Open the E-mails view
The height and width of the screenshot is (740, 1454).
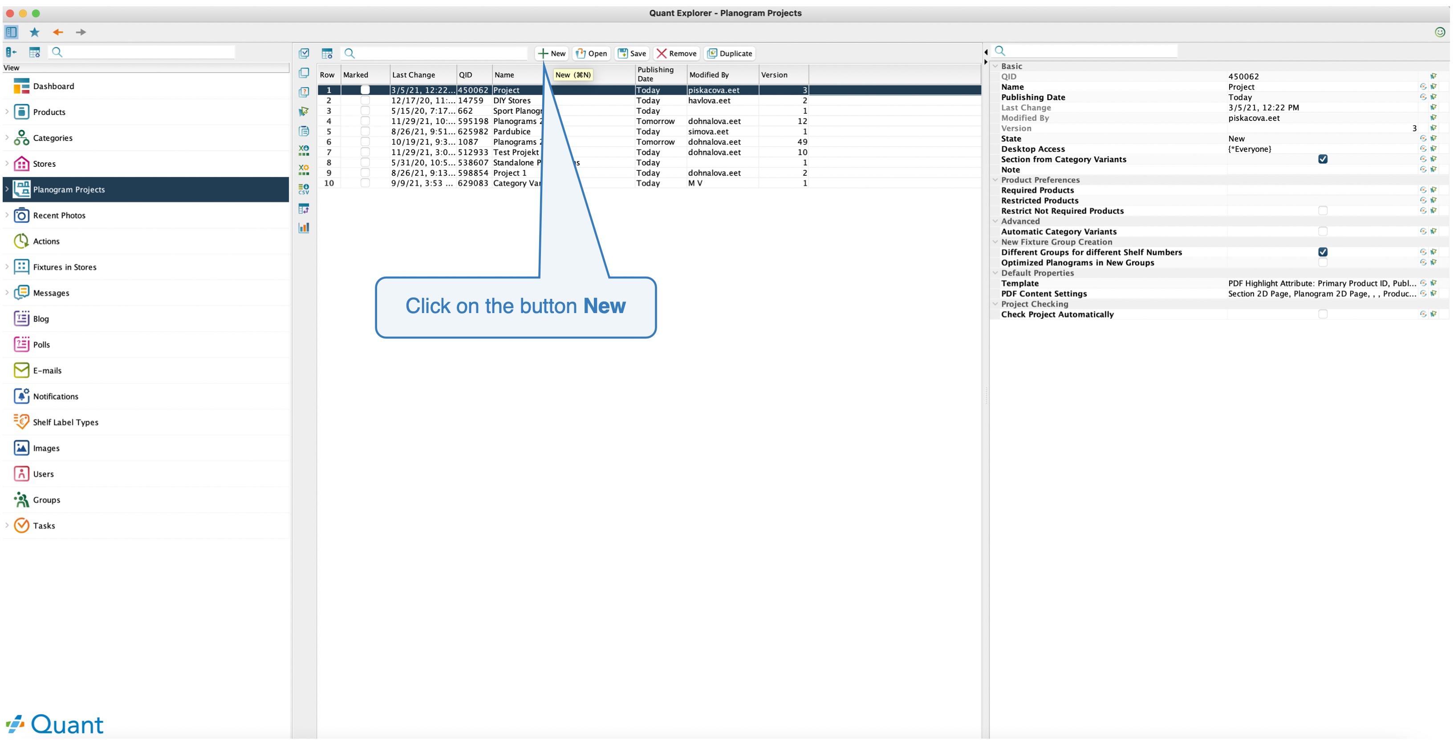coord(146,370)
